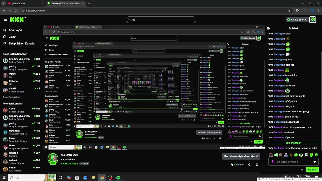Image resolution: width=322 pixels, height=181 pixels.
Task: Go back with the browser back arrow
Action: coord(4,11)
